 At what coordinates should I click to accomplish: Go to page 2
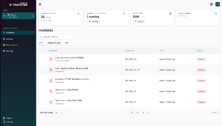137,112
